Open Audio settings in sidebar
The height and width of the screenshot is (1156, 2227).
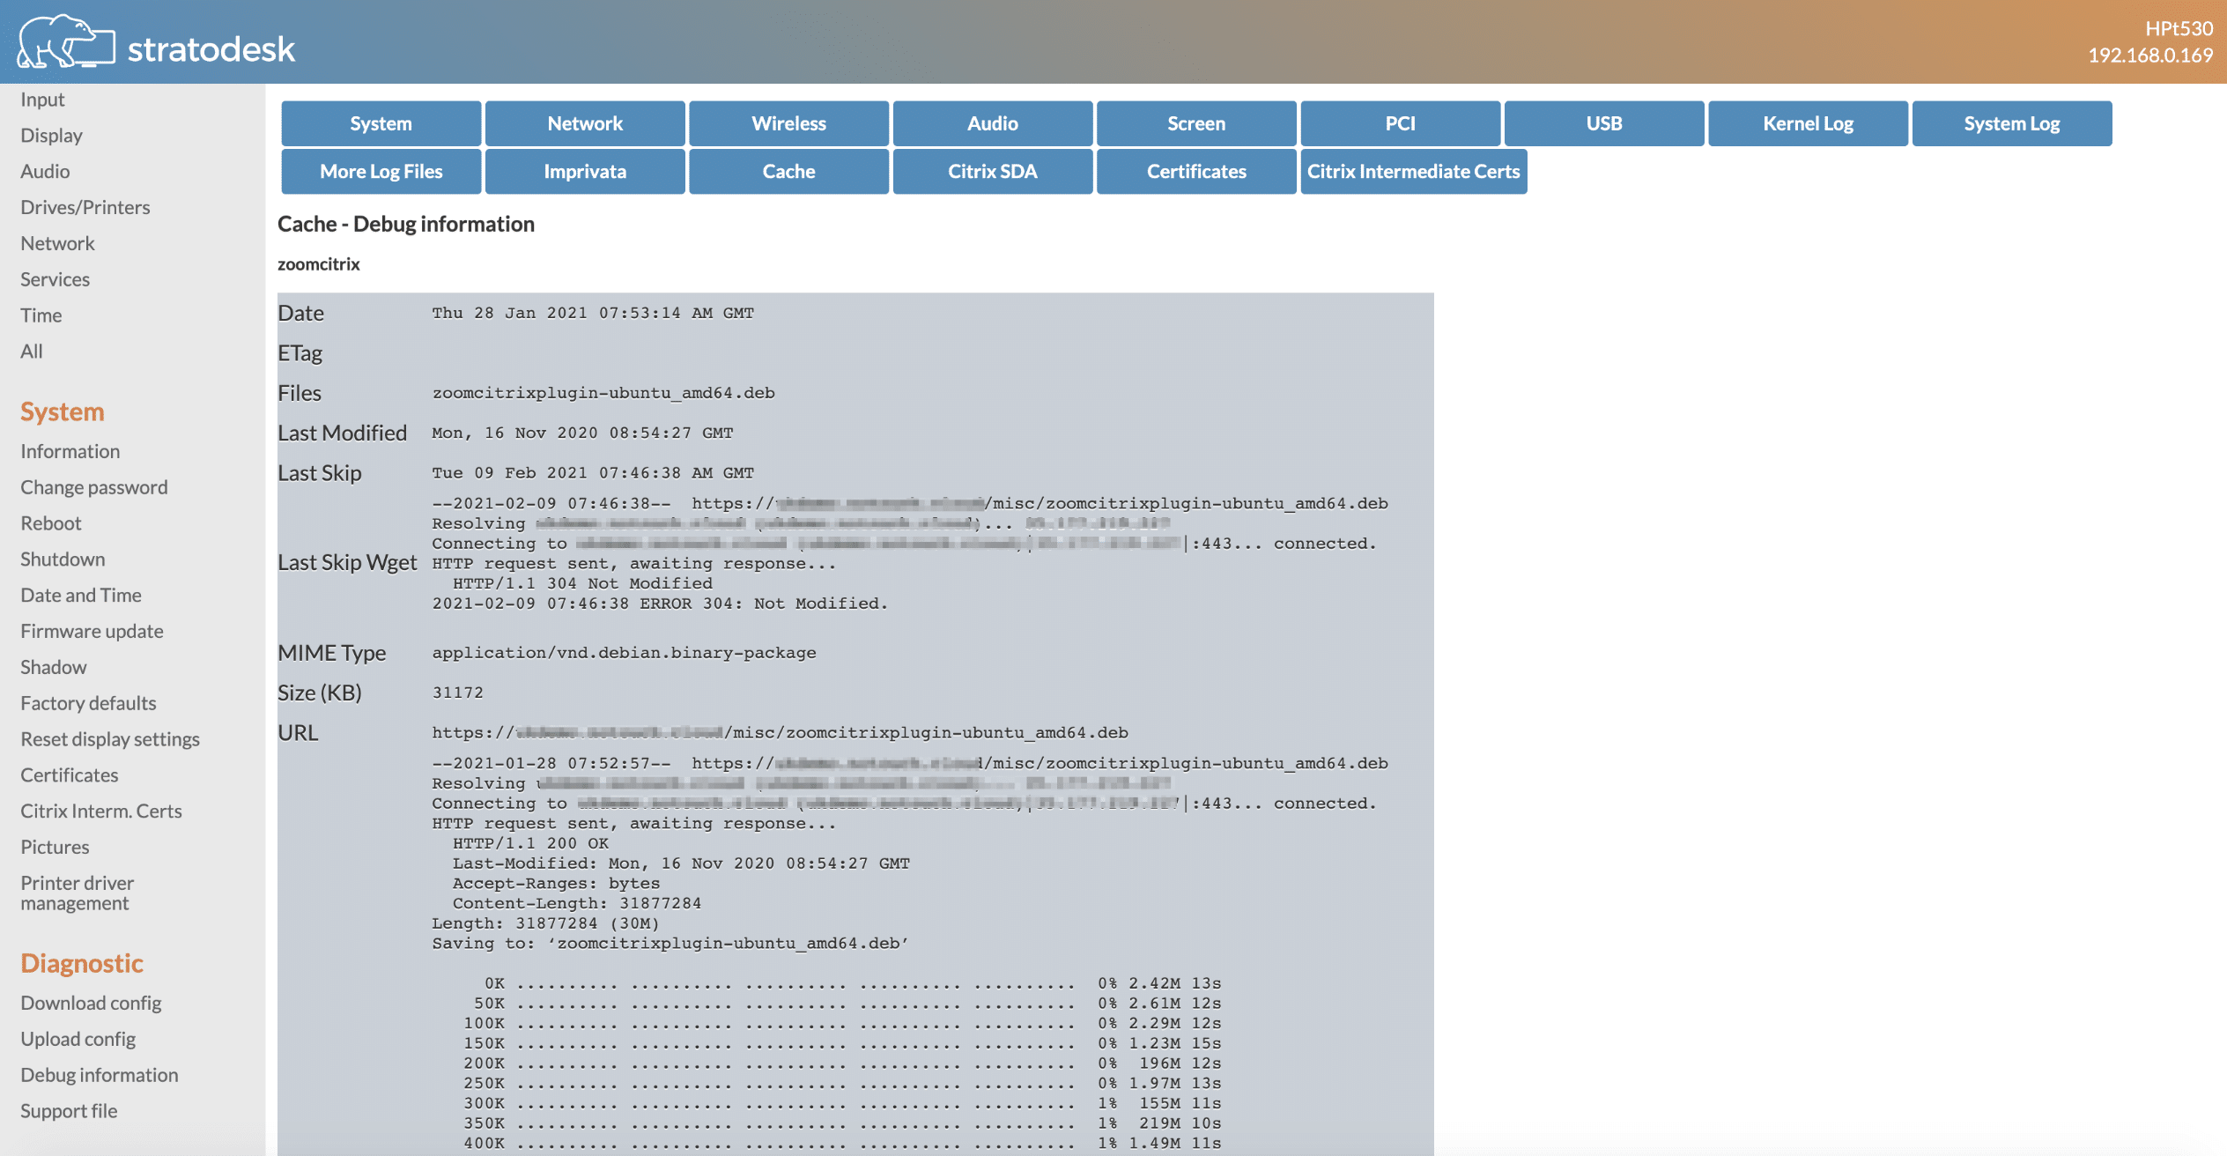45,172
